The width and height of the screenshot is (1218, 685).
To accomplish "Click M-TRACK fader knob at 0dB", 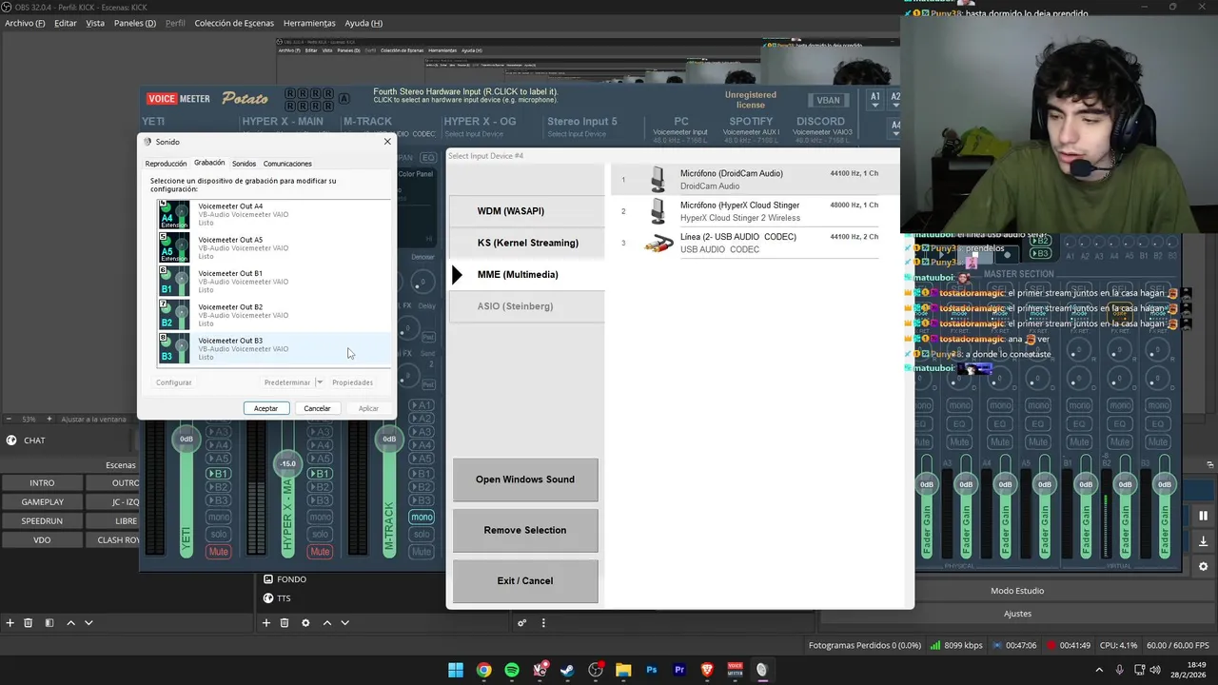I will click(x=389, y=439).
